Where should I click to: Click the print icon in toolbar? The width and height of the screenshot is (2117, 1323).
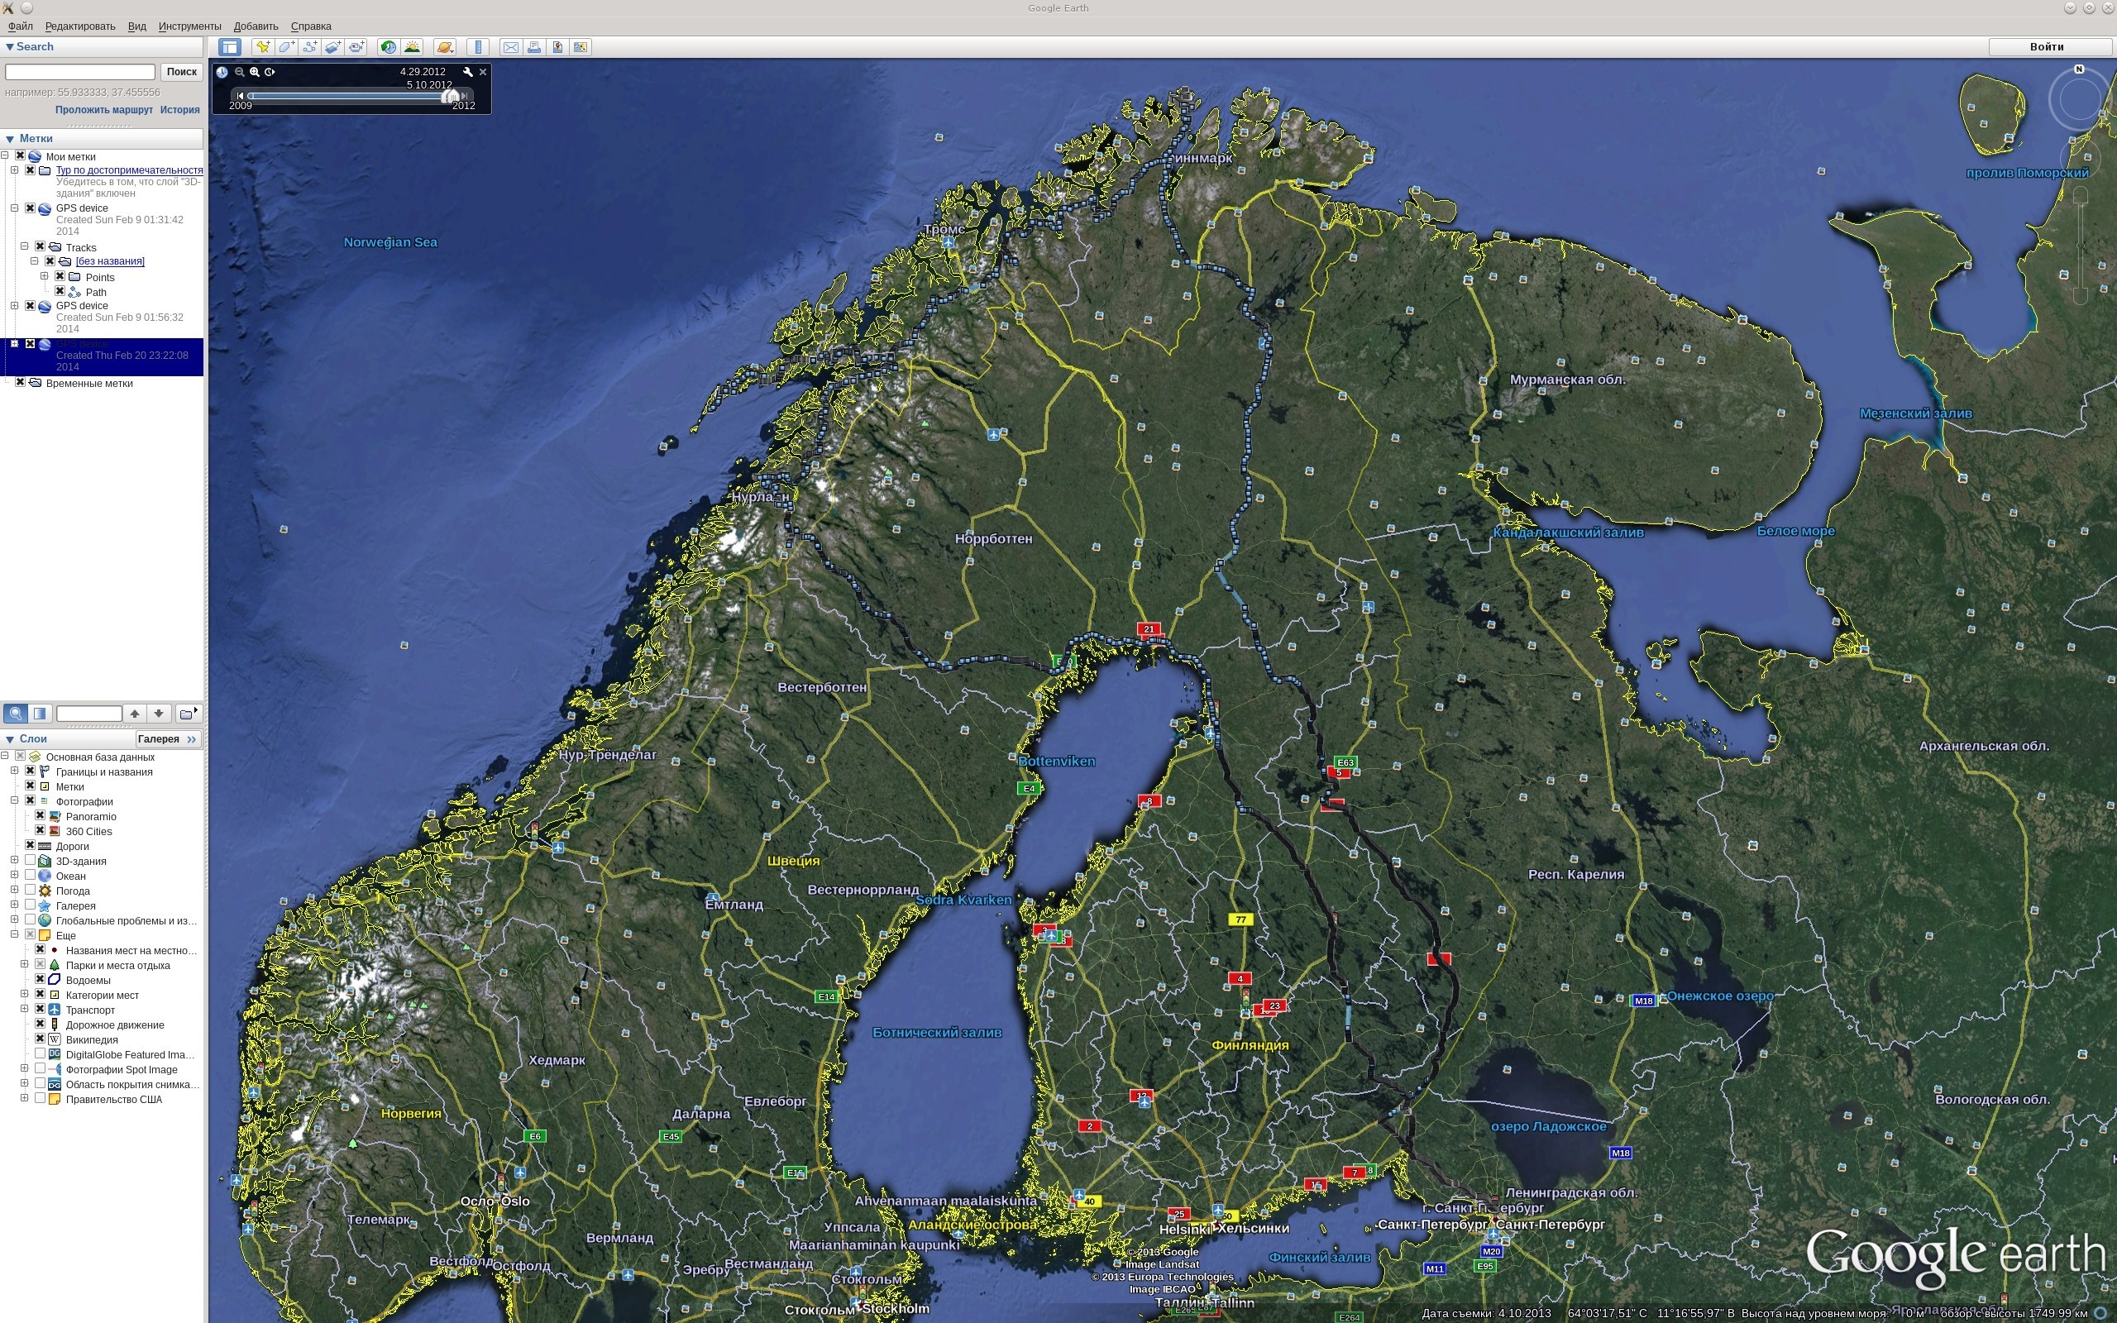[534, 47]
